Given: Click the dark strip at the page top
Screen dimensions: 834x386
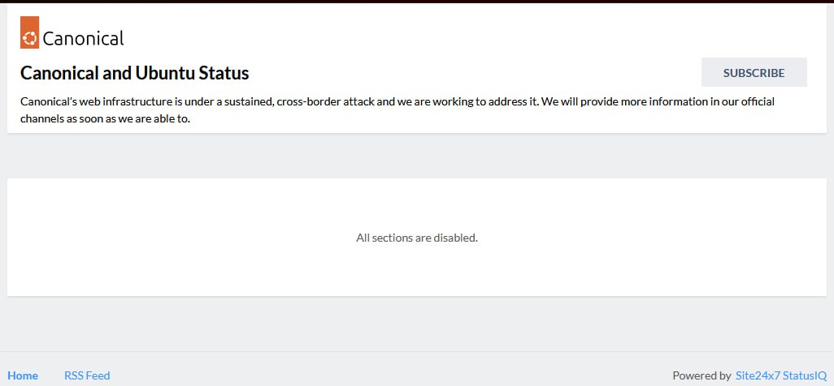Looking at the screenshot, I should 417,2.
